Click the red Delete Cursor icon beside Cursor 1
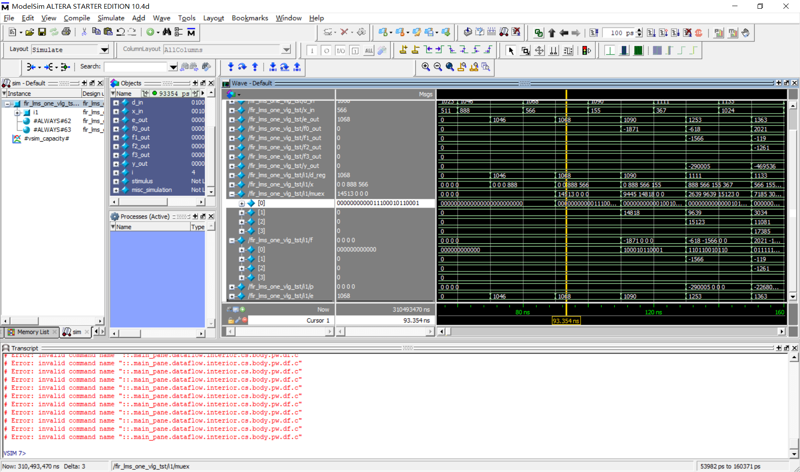The height and width of the screenshot is (472, 800). [245, 320]
